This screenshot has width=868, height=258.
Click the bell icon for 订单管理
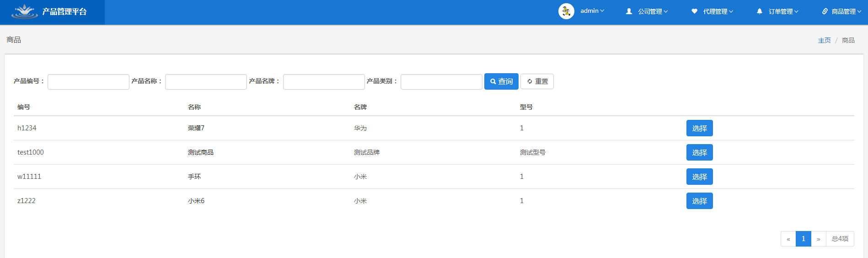point(760,11)
